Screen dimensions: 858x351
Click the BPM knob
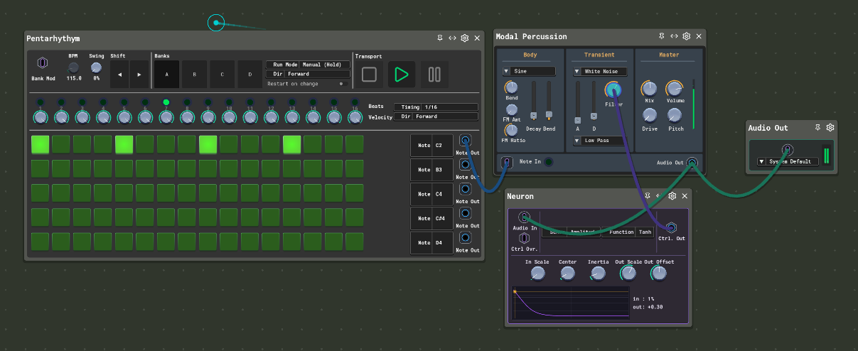tap(73, 67)
